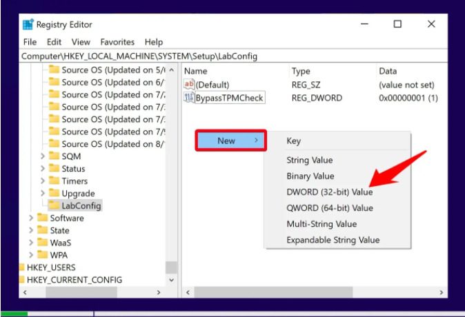This screenshot has height=317, width=465.
Task: Click tree pane scroll up arrow
Action: click(171, 70)
